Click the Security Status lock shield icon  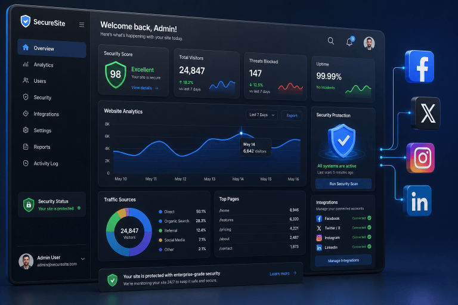point(29,205)
